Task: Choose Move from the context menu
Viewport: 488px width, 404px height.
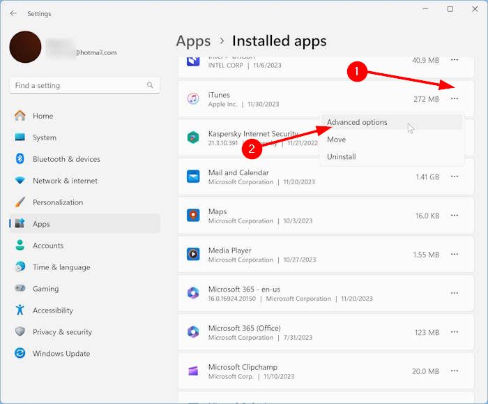Action: point(392,140)
